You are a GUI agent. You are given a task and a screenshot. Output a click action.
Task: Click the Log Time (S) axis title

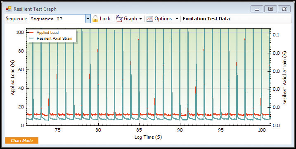[x=148, y=137]
